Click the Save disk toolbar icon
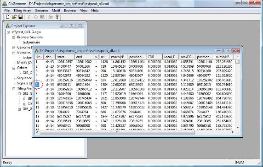The image size is (263, 167). 21,16
